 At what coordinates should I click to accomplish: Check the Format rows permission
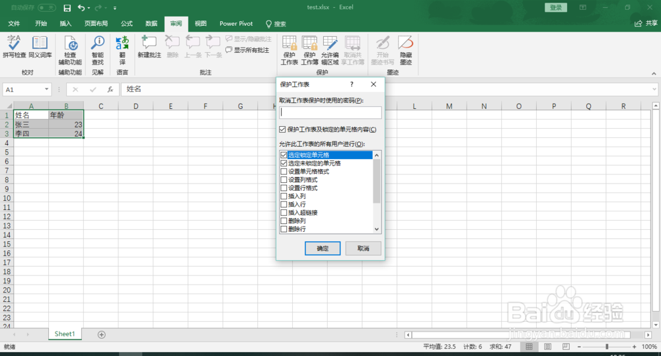tap(284, 188)
